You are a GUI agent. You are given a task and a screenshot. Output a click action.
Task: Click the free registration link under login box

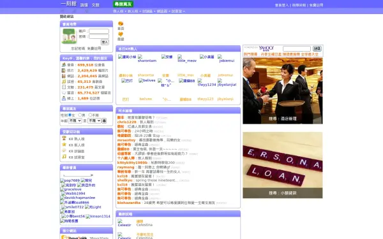[x=94, y=48]
